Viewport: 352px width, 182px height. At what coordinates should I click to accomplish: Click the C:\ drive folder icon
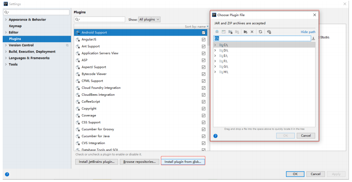pos(221,45)
